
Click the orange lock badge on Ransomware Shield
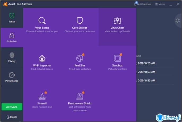point(83,92)
